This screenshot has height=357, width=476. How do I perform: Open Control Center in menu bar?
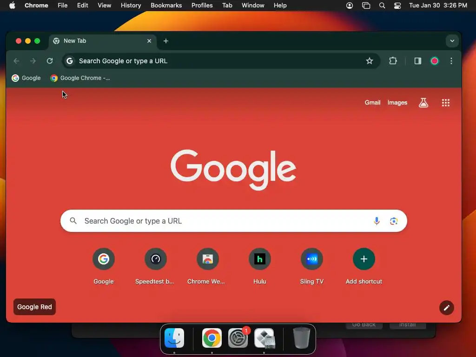[x=397, y=6]
